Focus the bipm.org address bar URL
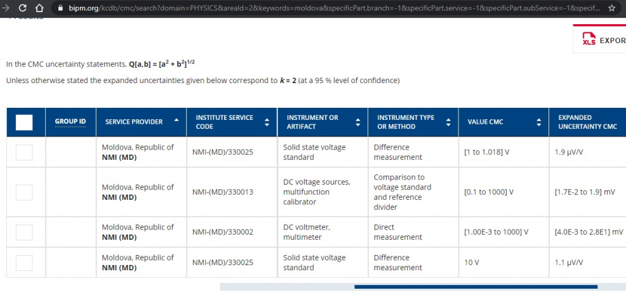626x295 pixels. 334,8
